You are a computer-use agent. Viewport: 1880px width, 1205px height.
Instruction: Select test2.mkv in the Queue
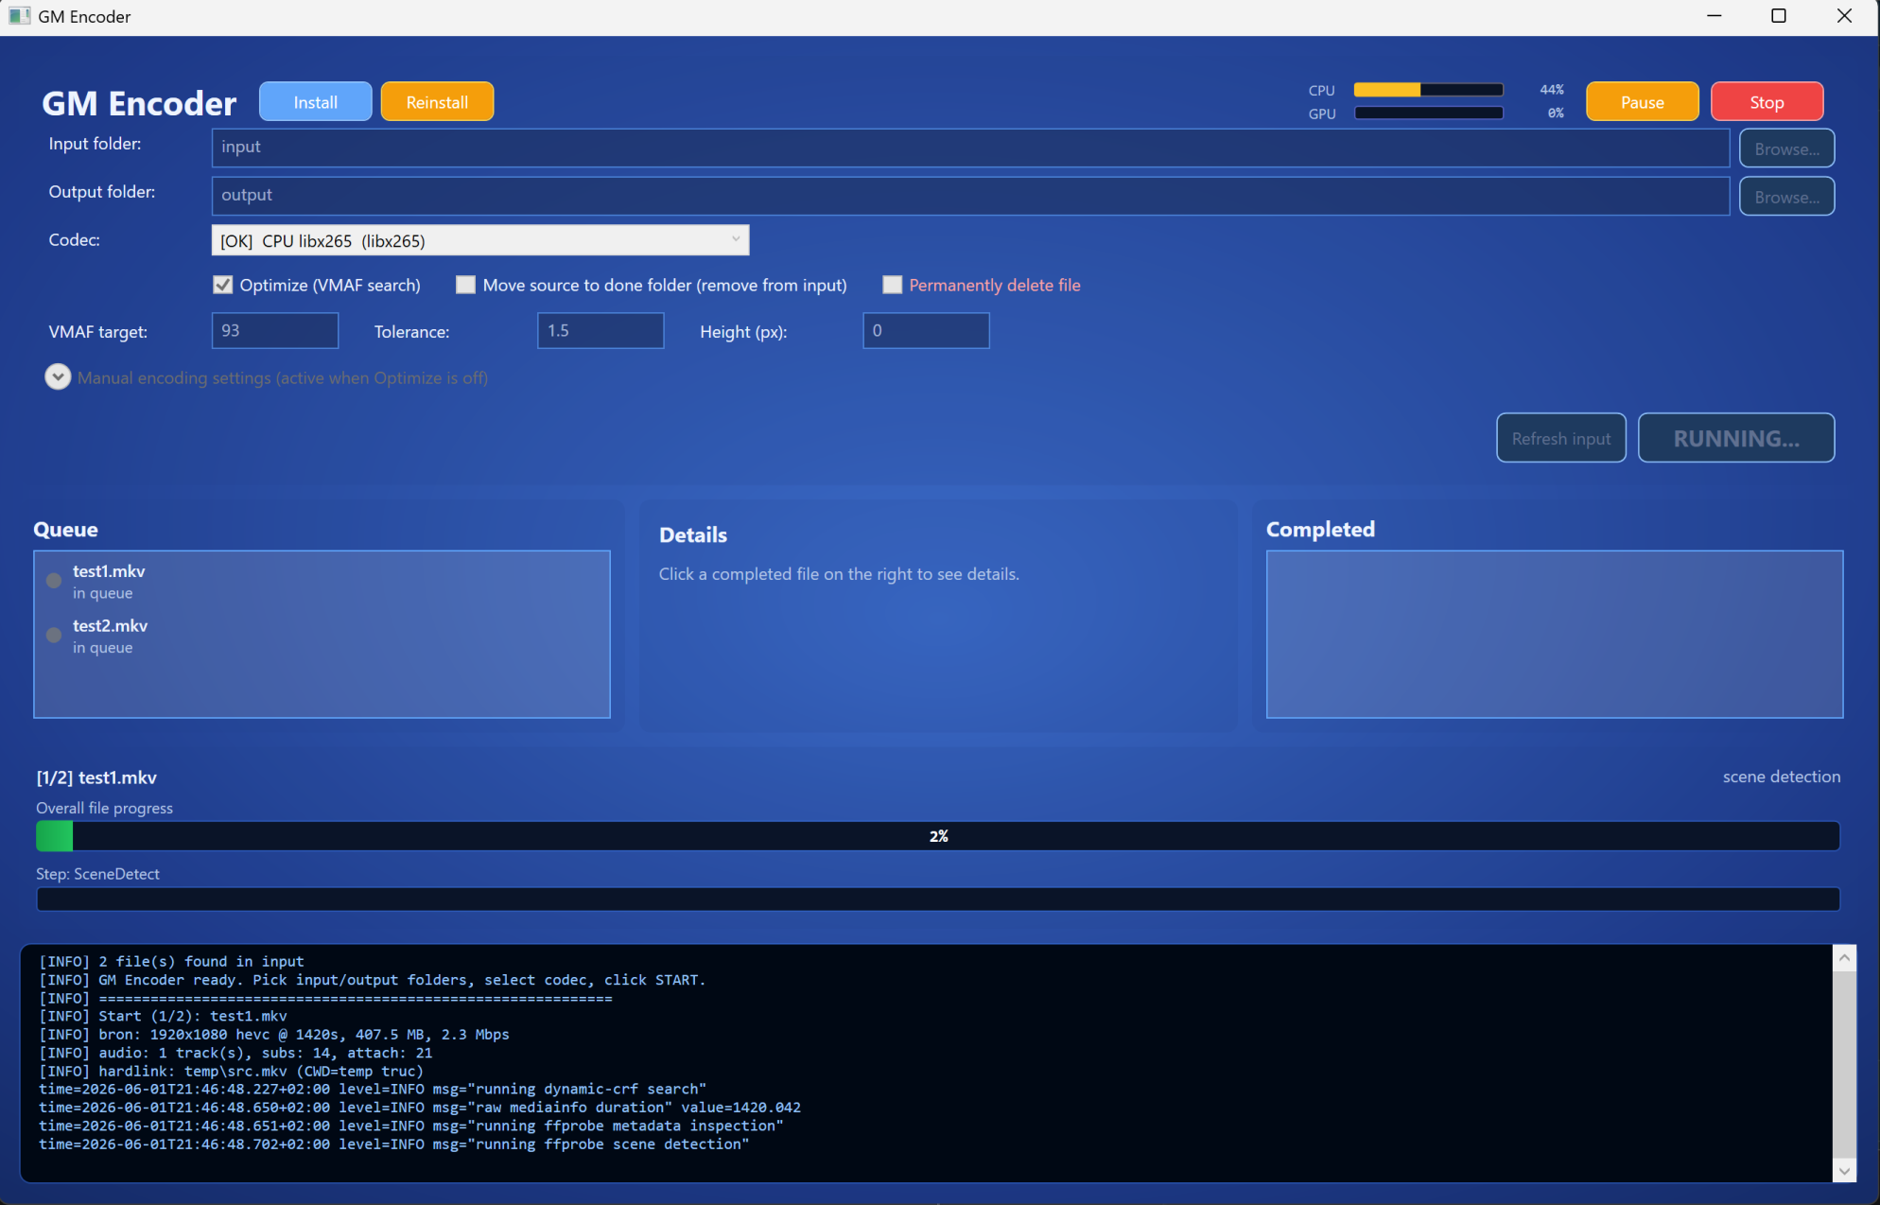(322, 636)
